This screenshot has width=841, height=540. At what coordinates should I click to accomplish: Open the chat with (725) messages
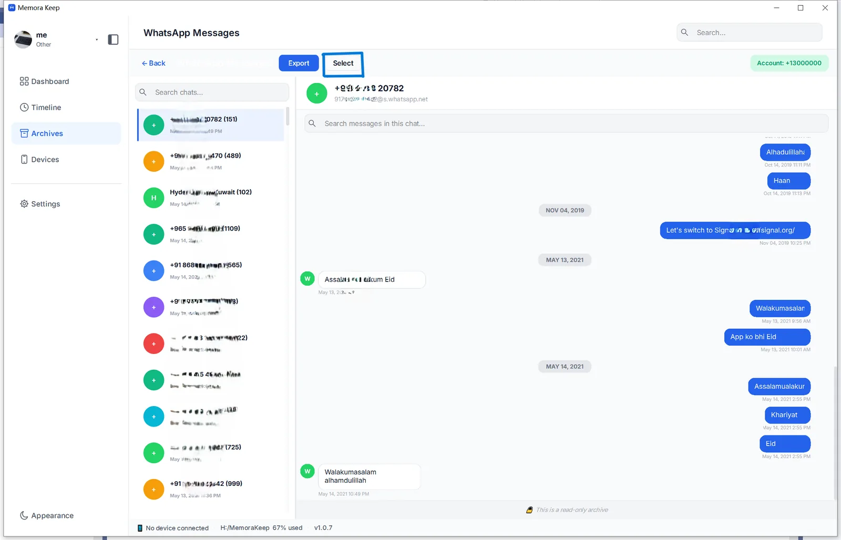click(x=211, y=453)
